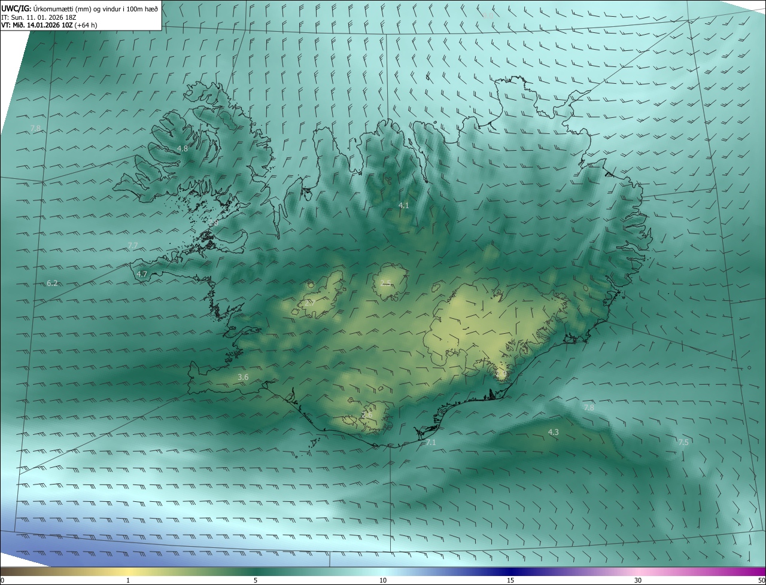Click the '1' tick label on the color scale
This screenshot has height=585, width=766.
(128, 580)
